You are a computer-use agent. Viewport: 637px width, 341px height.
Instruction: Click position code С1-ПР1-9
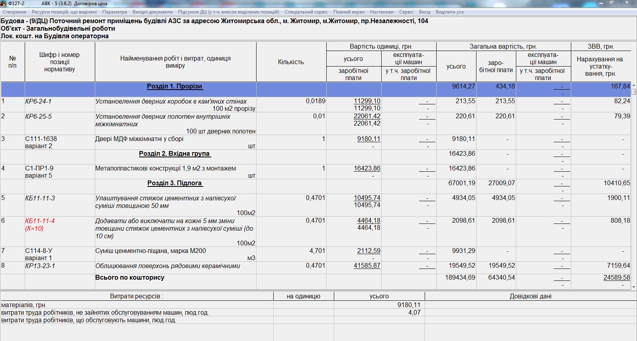[39, 169]
